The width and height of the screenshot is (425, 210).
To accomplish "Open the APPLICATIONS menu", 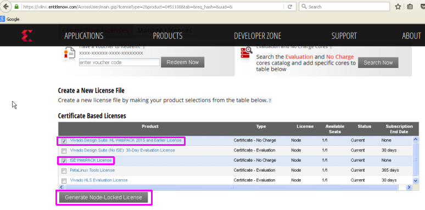I will 84,36.
